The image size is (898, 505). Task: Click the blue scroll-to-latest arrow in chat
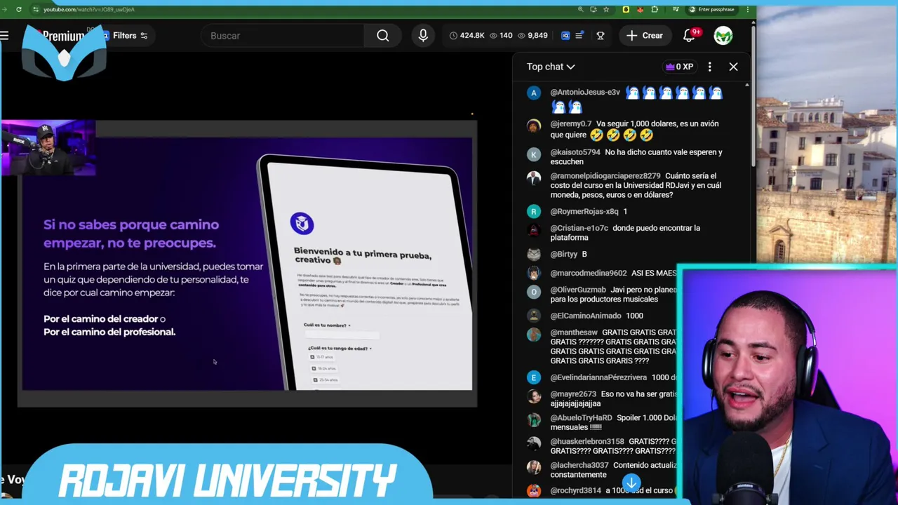coord(631,483)
